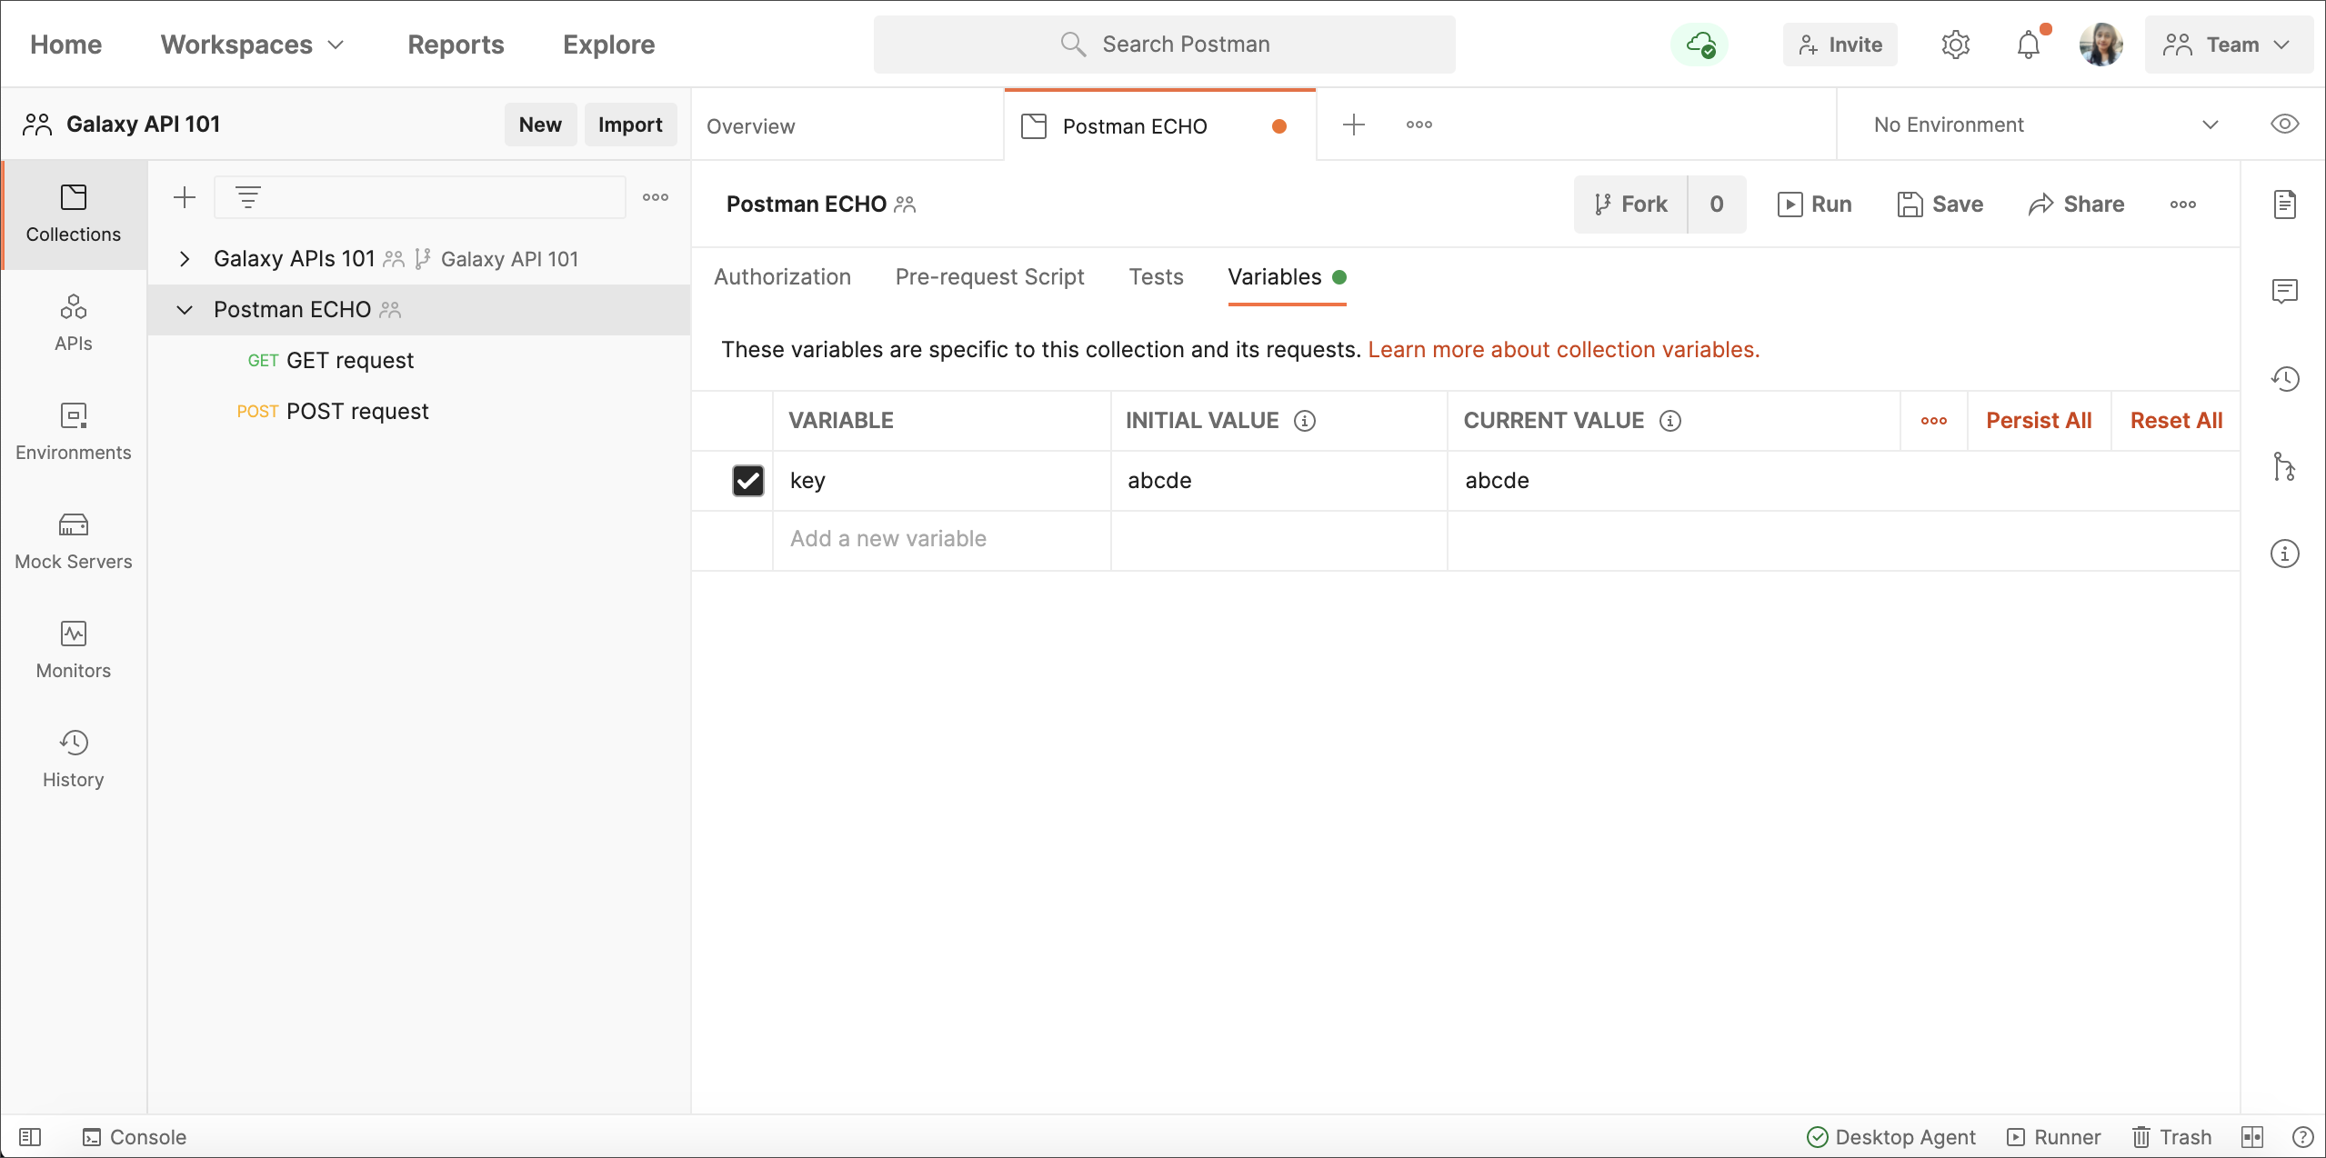Open the comments icon in right sidebar
Image resolution: width=2326 pixels, height=1158 pixels.
(x=2284, y=292)
